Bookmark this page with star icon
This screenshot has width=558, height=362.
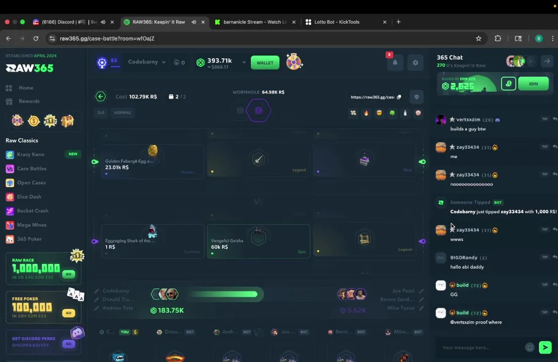pos(478,38)
